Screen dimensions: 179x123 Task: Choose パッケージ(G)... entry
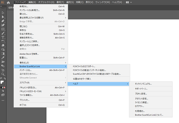(x=41, y=70)
